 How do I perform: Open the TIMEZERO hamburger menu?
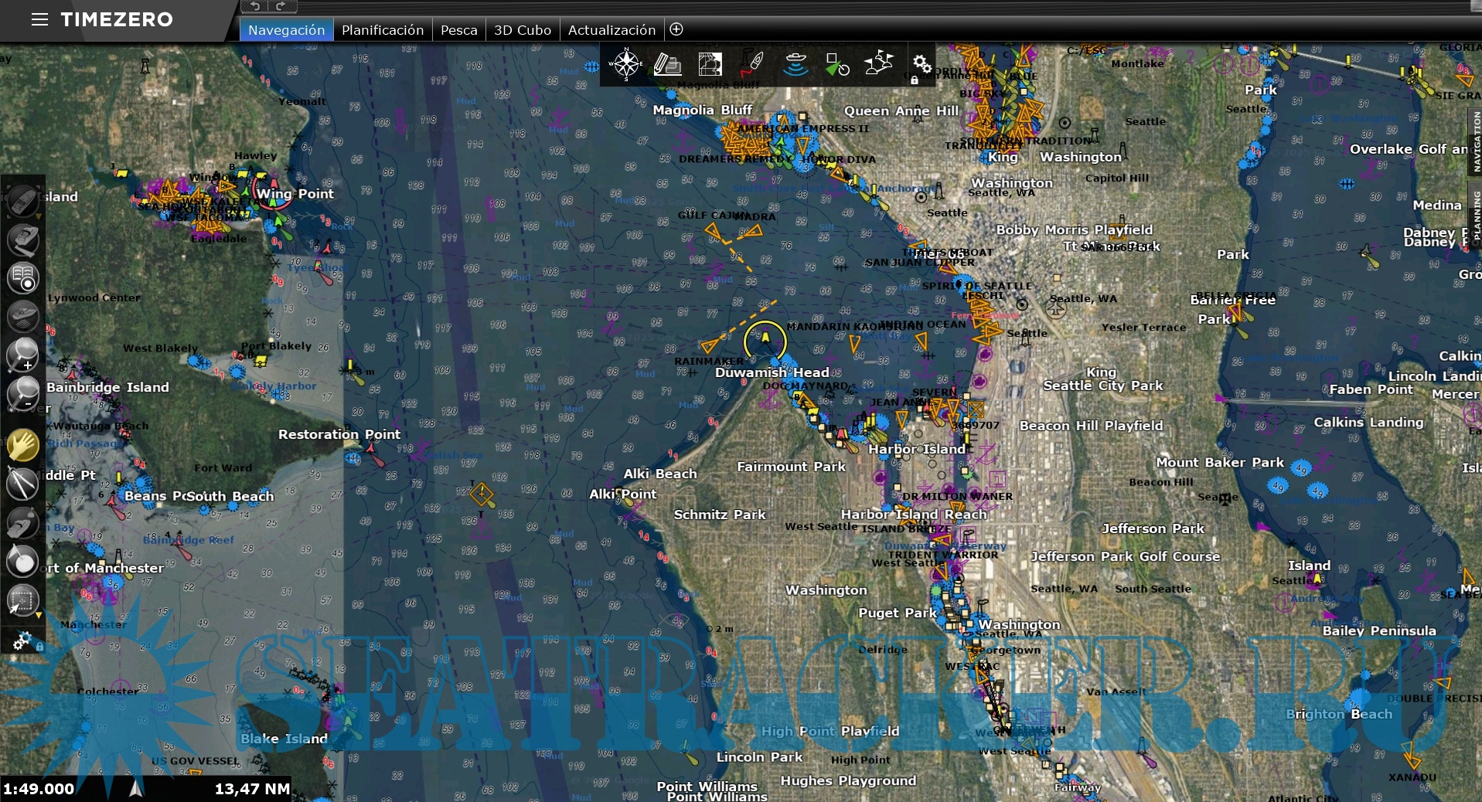[40, 20]
